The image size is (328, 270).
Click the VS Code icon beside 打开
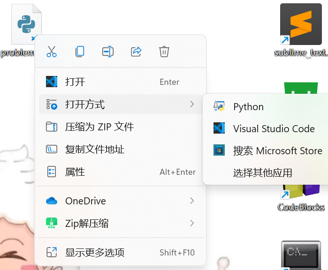point(52,82)
